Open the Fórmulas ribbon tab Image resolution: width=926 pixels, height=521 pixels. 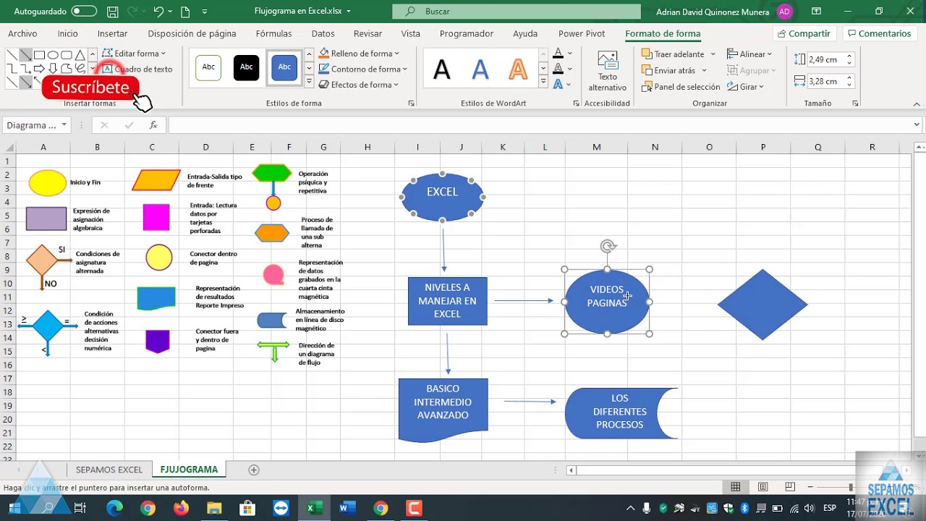coord(273,33)
